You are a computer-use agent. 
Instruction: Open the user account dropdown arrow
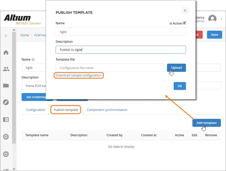point(221,19)
